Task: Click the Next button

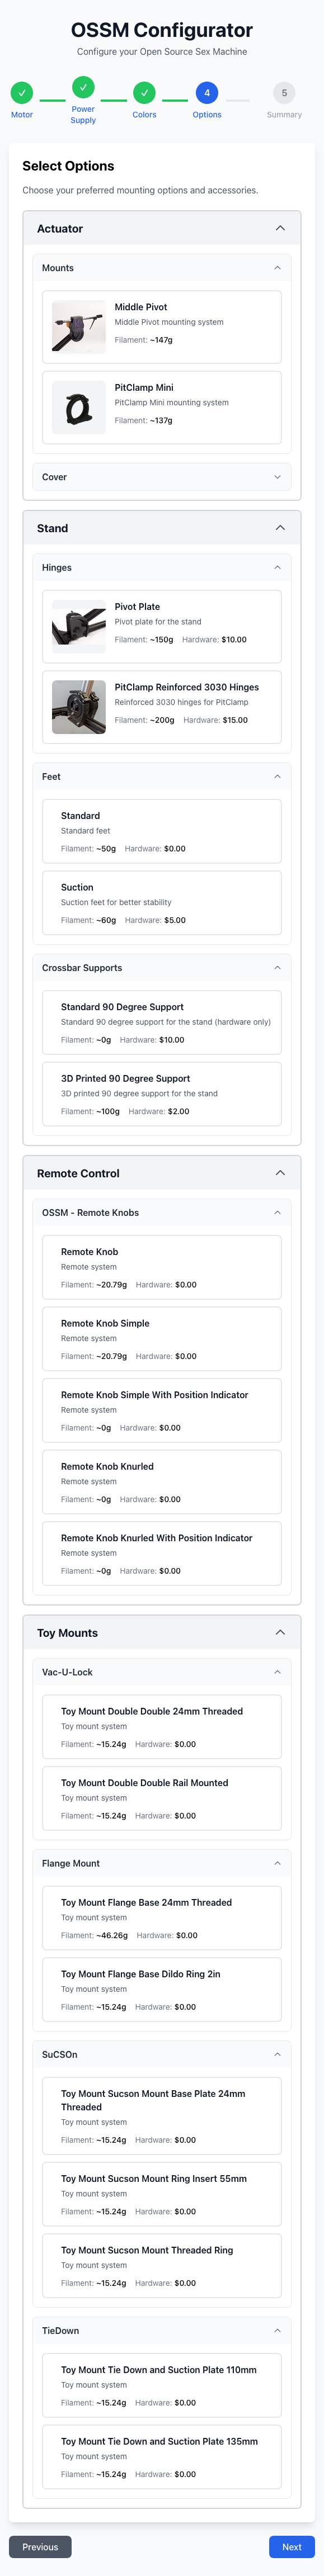Action: [x=291, y=2547]
